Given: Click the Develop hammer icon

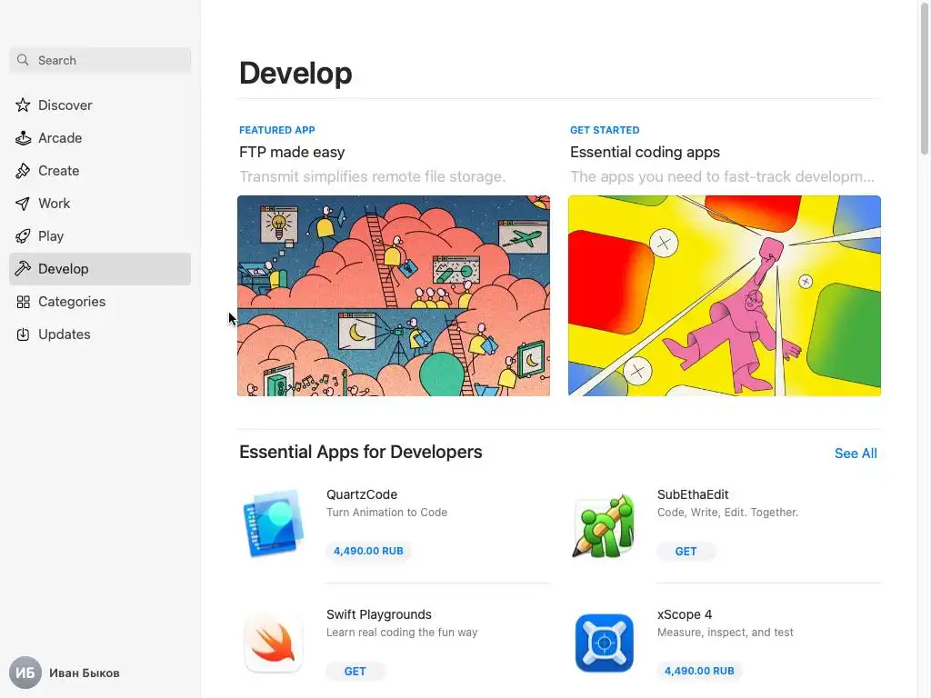Looking at the screenshot, I should pyautogui.click(x=23, y=269).
